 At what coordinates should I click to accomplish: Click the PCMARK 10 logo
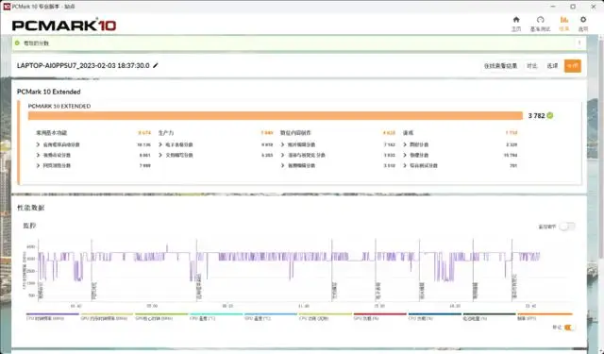coord(64,25)
